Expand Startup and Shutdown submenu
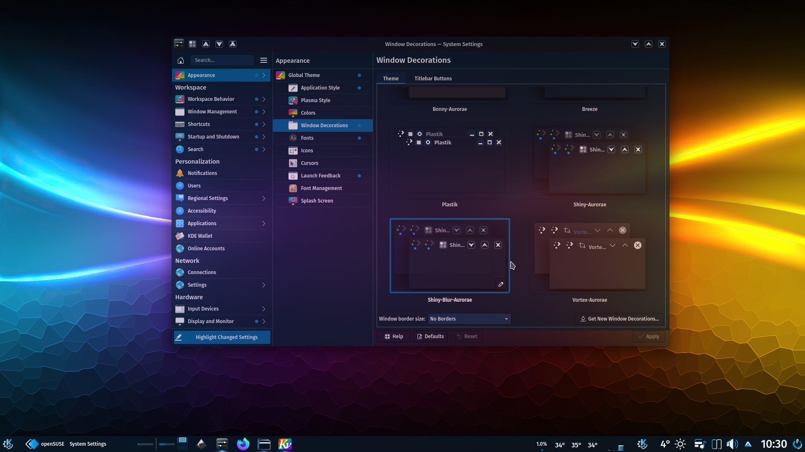Screen dimensions: 805x452 [x=264, y=137]
